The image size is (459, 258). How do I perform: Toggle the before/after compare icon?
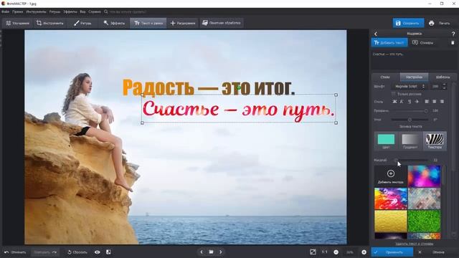tap(108, 252)
